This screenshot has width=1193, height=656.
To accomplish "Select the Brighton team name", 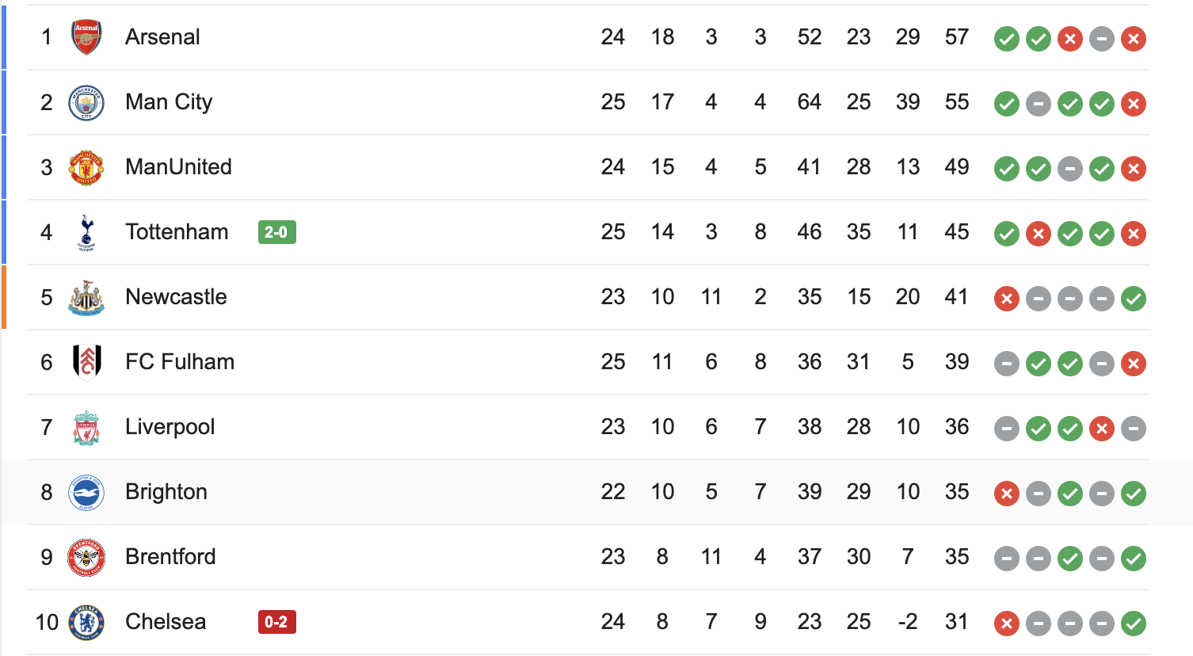I will (166, 492).
